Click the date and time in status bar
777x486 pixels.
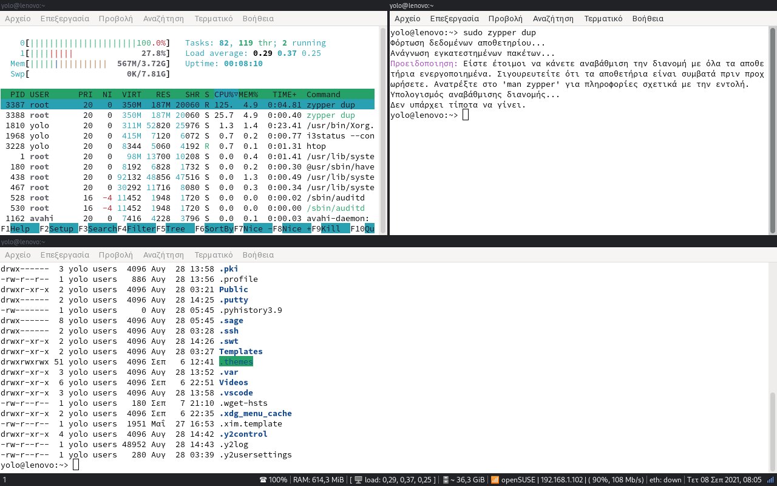pos(725,480)
